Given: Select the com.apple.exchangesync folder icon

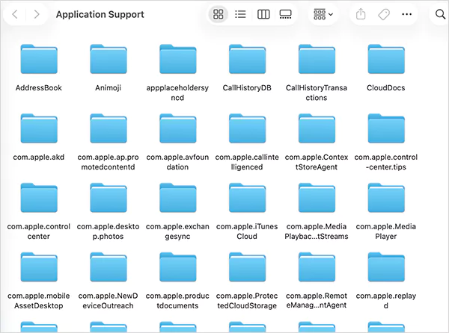Looking at the screenshot, I should click(178, 198).
